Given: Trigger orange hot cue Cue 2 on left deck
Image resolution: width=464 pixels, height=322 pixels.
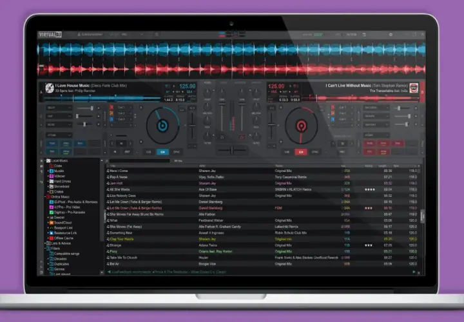Looking at the screenshot, I should [111, 113].
